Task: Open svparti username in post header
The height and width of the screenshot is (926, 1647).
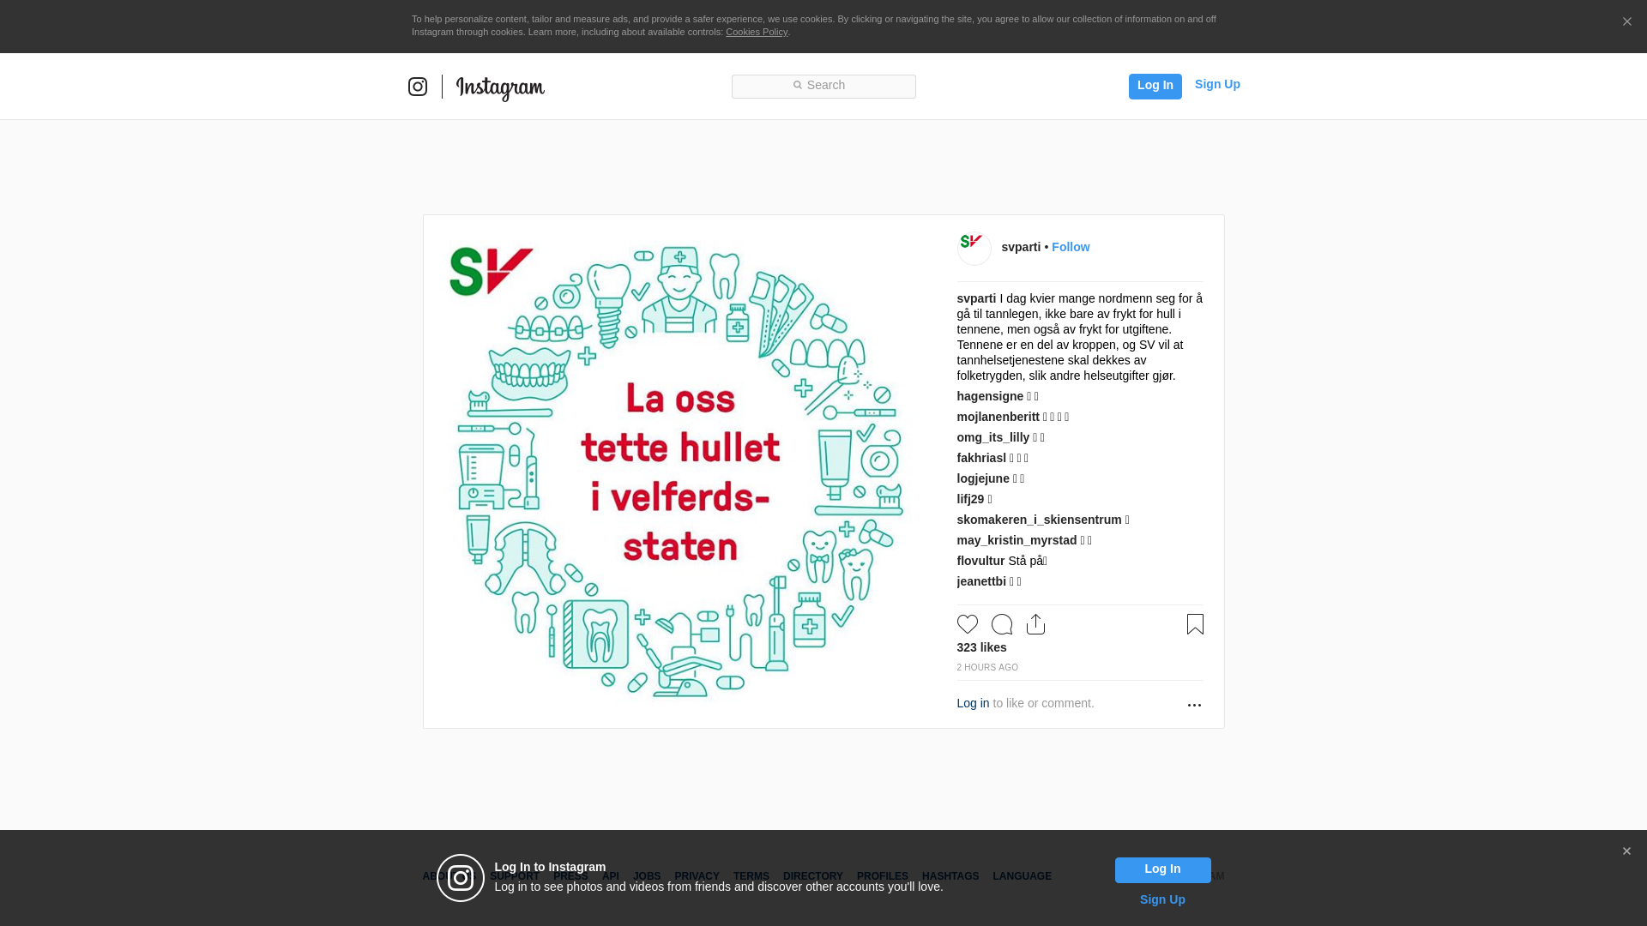Action: pyautogui.click(x=1021, y=247)
